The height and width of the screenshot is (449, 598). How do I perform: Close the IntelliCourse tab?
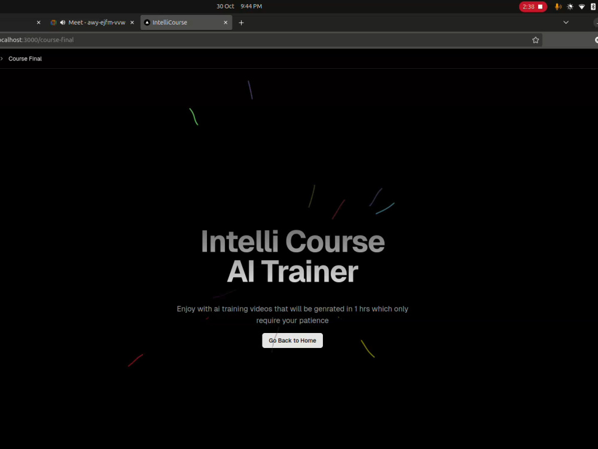coord(225,23)
